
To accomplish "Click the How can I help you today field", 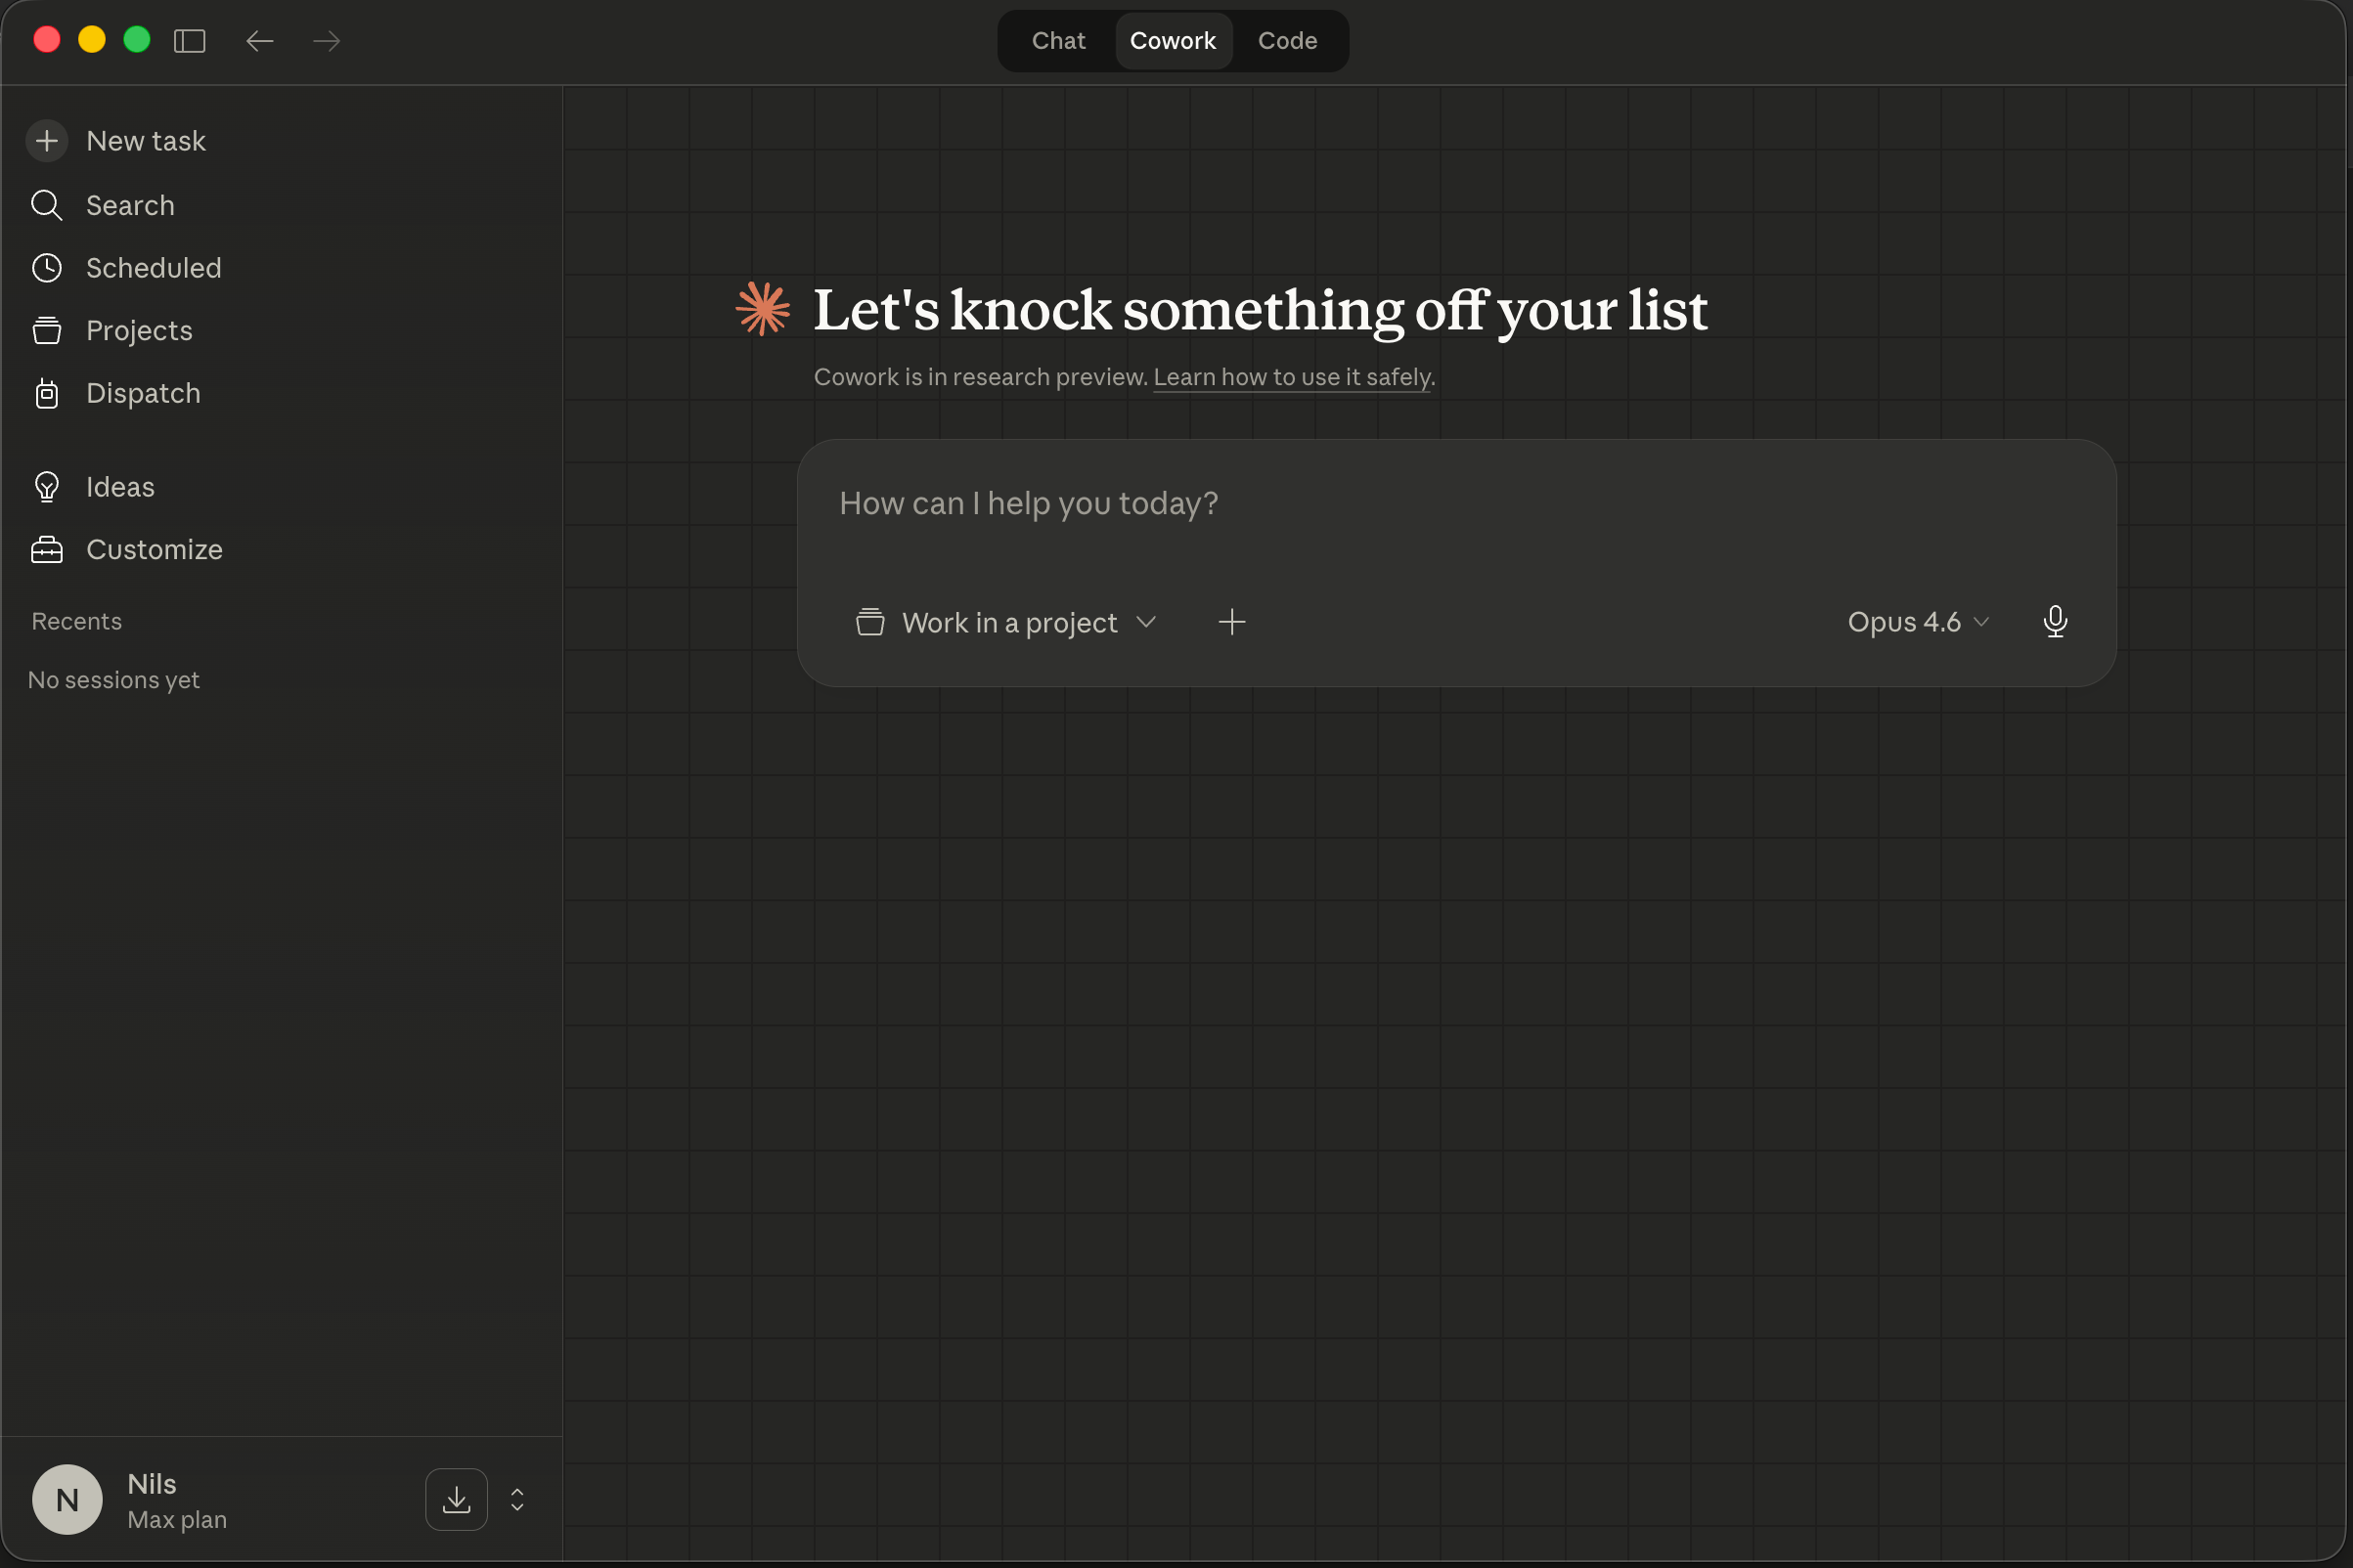I will pos(1455,504).
